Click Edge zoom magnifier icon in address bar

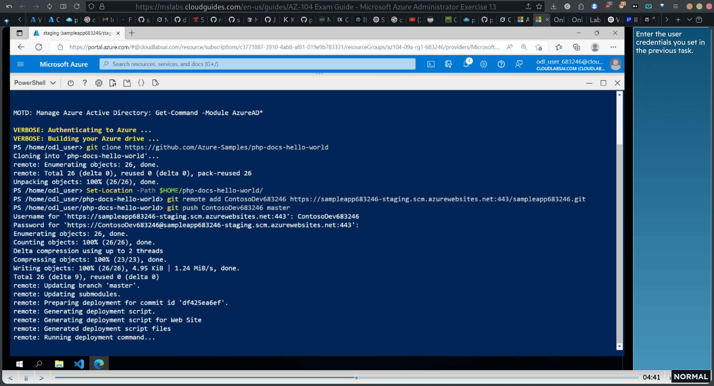point(524,47)
